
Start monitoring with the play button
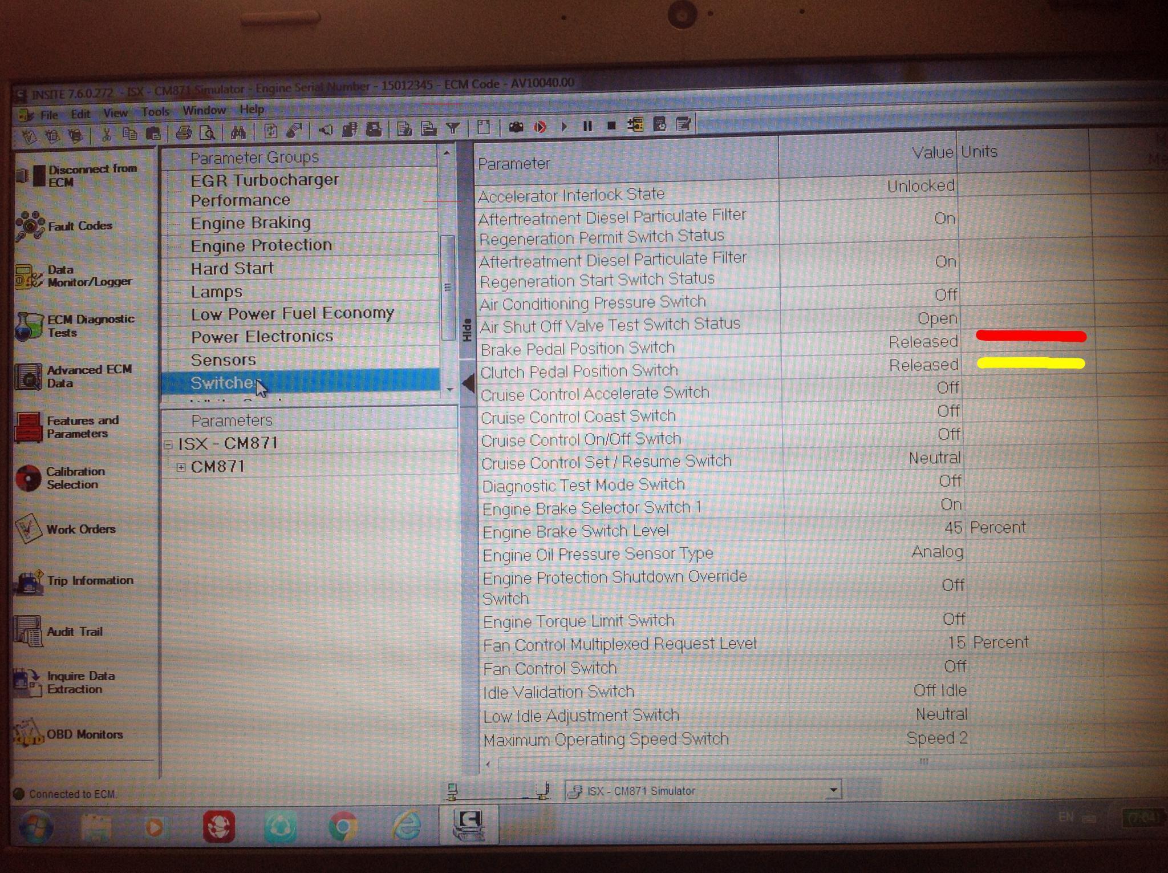[x=564, y=126]
